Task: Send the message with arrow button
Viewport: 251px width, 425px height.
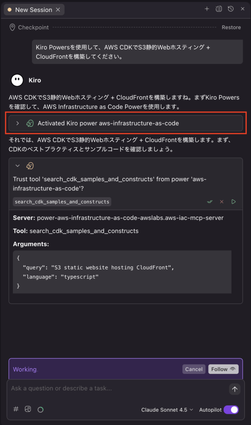Action: (235, 389)
